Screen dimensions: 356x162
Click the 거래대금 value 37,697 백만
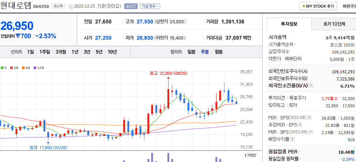(x=238, y=38)
